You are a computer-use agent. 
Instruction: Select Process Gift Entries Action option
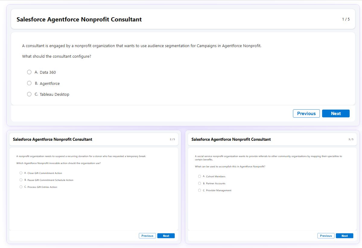tap(21, 187)
